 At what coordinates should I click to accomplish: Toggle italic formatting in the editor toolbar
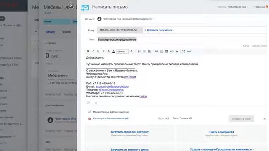93,51
